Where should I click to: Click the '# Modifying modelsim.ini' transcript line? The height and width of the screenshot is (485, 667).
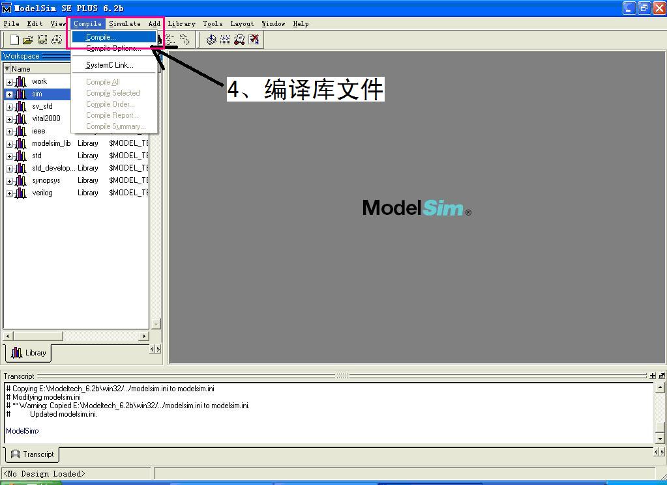(44, 397)
